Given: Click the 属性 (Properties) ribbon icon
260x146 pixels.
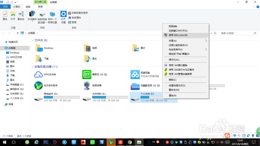Looking at the screenshot, I should coord(5,16).
